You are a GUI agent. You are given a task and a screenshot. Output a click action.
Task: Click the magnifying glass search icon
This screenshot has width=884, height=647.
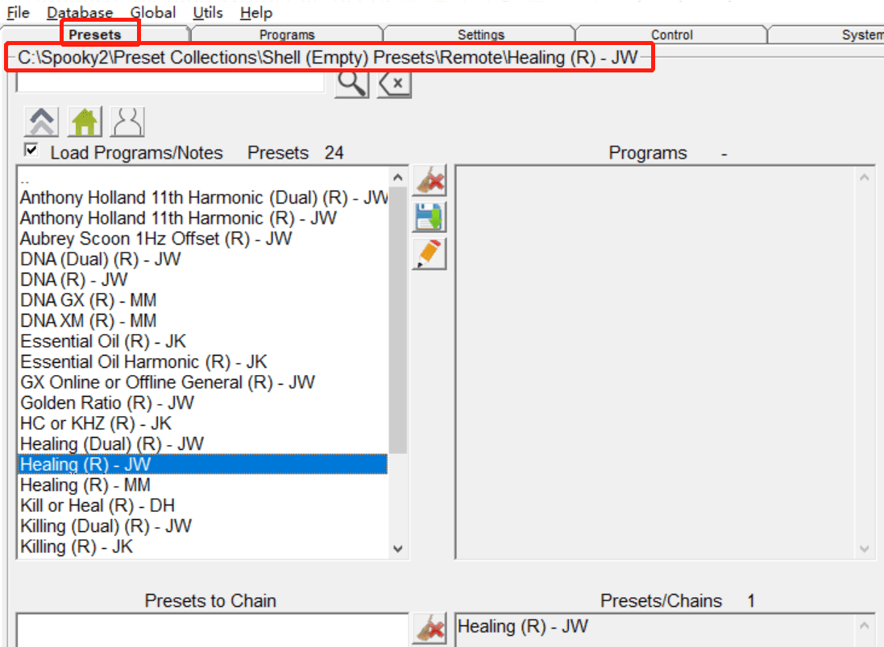[x=351, y=83]
